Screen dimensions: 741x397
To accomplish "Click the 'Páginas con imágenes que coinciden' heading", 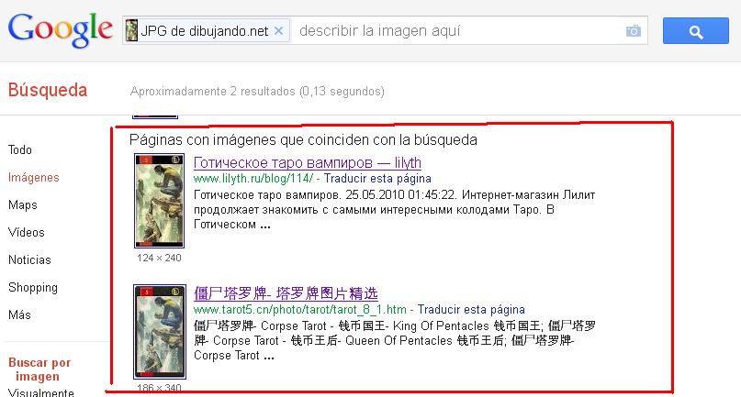I will tap(303, 139).
